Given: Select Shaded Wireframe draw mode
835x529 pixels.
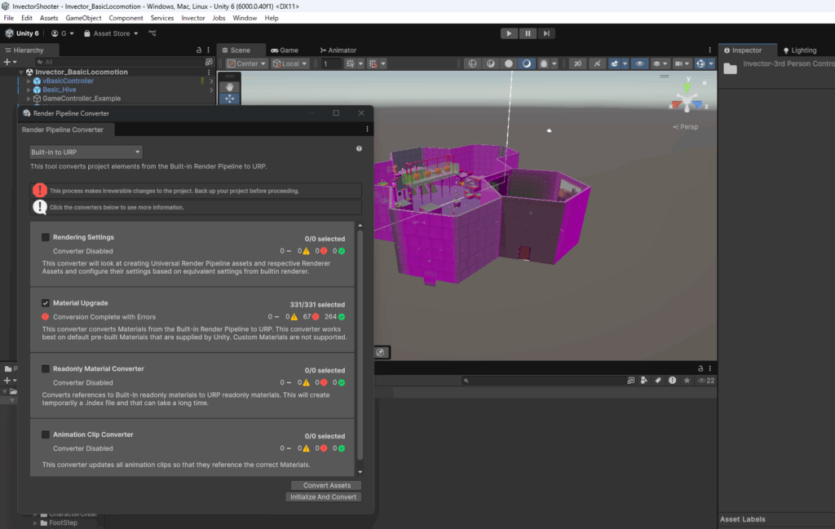Looking at the screenshot, I should tap(490, 64).
